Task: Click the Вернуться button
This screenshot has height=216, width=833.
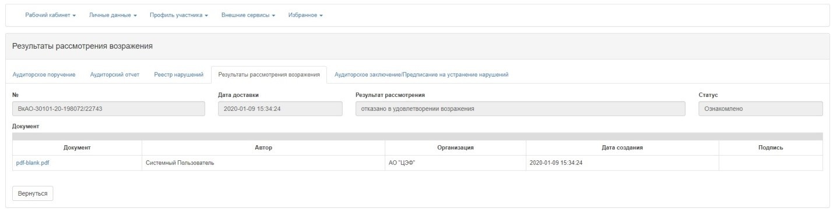Action: click(33, 193)
